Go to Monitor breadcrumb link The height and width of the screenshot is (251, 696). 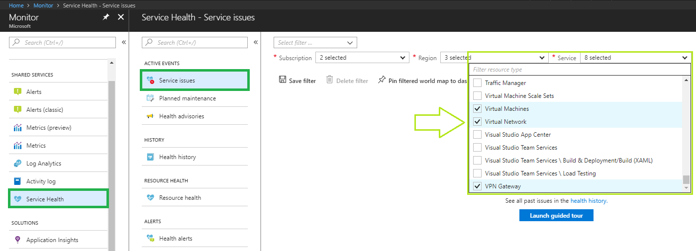(43, 5)
